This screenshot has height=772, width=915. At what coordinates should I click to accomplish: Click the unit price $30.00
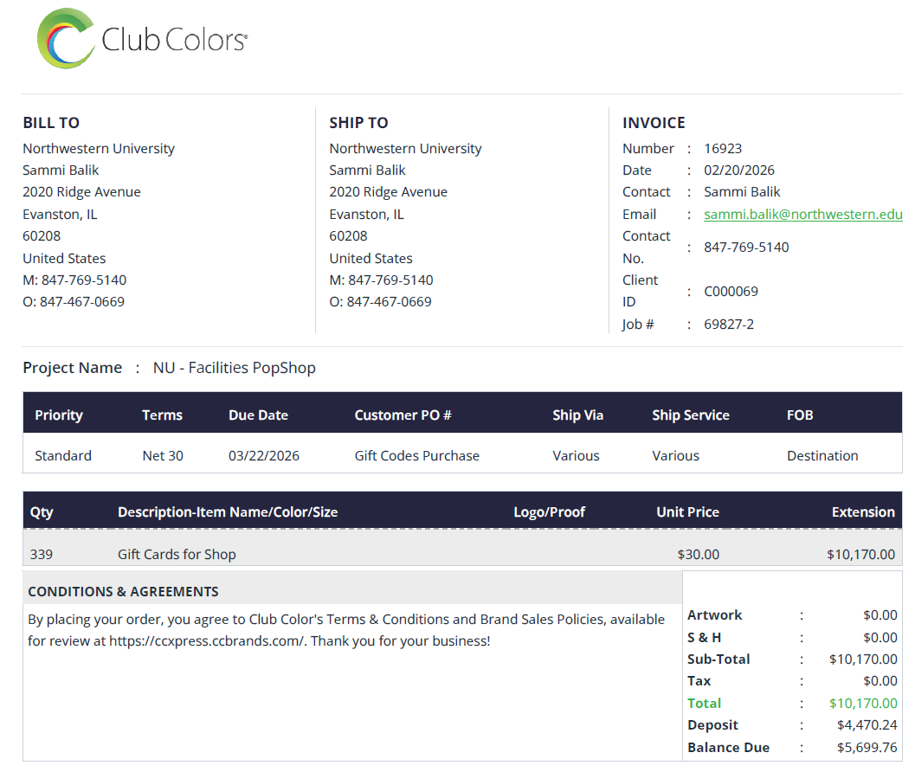(698, 555)
